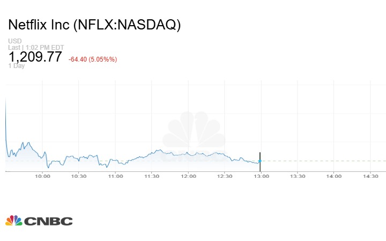Click the Netflix Inc (NFLX:NASDAQ) title
386x241 pixels.
pos(94,25)
